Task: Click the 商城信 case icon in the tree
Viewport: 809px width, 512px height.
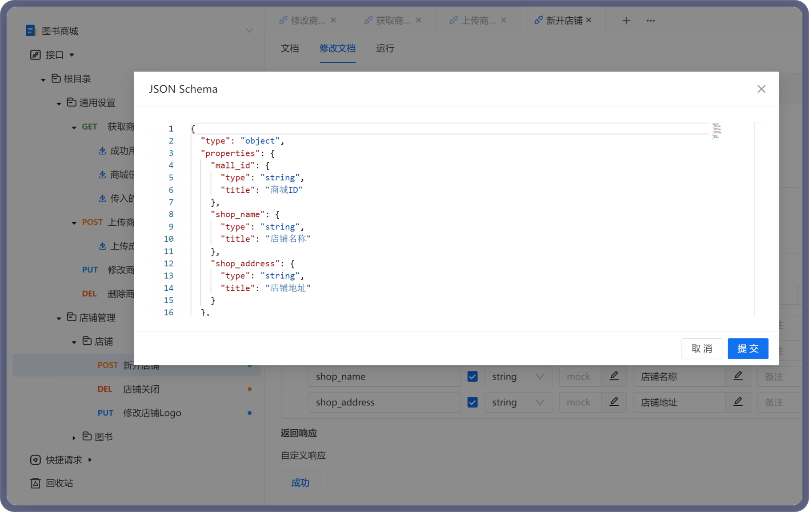Action: 102,175
